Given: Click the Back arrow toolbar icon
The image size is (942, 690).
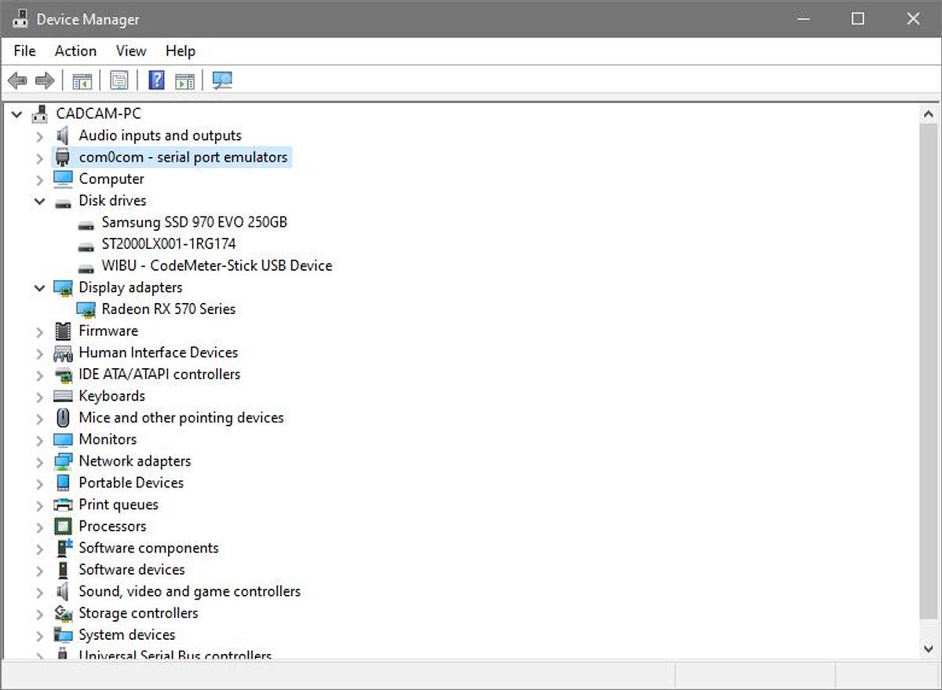Looking at the screenshot, I should click(17, 80).
